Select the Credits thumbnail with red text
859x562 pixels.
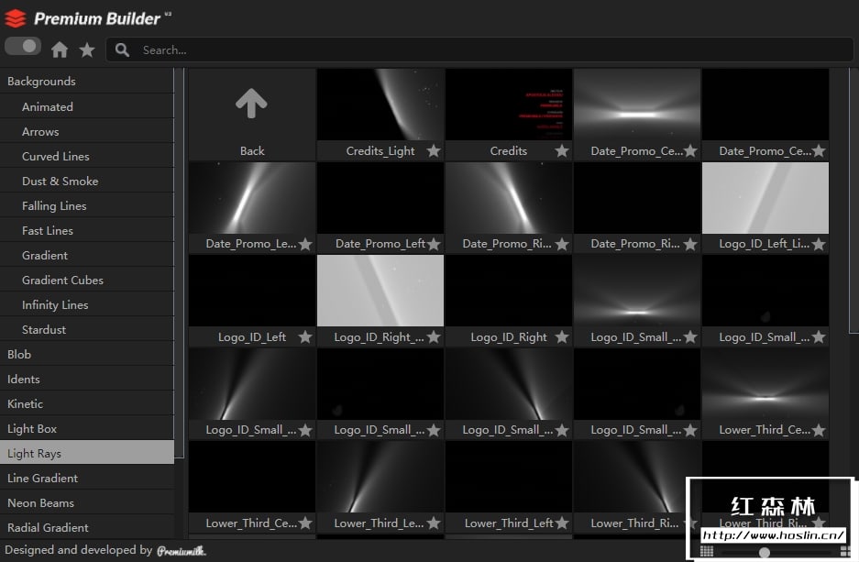click(x=509, y=105)
